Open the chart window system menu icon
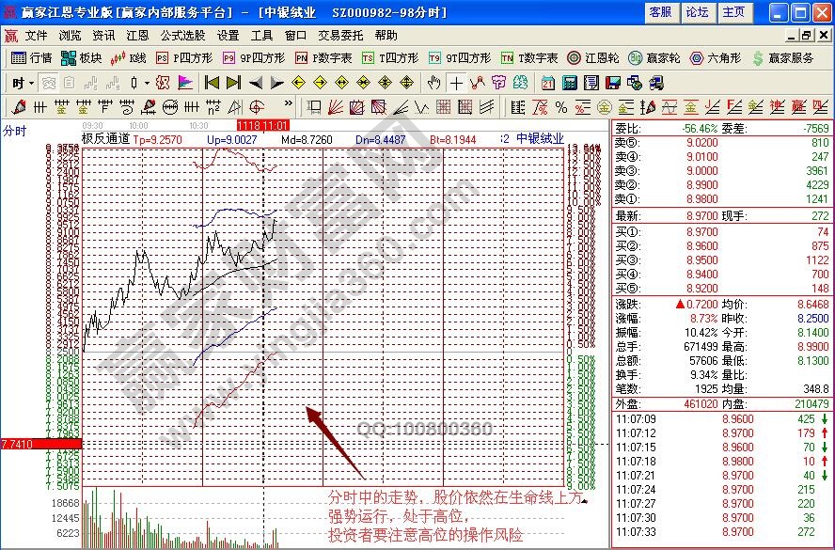 pyautogui.click(x=11, y=35)
